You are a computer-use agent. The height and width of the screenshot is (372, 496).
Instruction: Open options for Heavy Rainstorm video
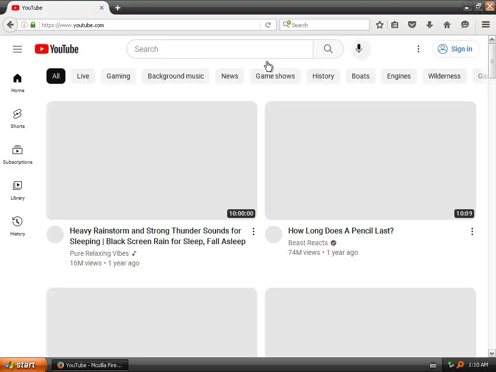tap(253, 232)
